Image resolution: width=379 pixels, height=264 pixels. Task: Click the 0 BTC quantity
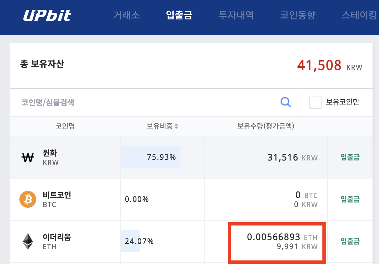[x=307, y=195]
